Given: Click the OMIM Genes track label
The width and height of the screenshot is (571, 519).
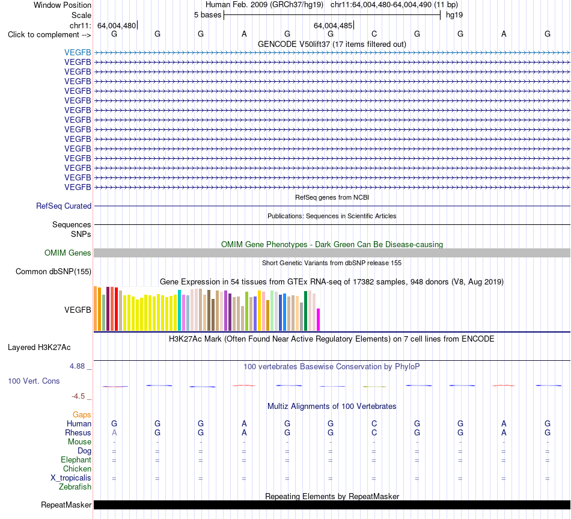Looking at the screenshot, I should pos(68,253).
